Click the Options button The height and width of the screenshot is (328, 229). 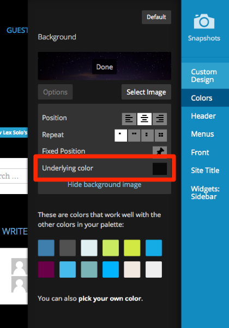click(55, 92)
